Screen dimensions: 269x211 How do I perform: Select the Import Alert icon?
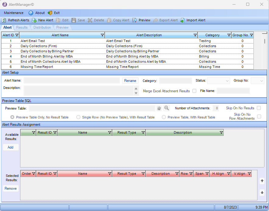pyautogui.click(x=183, y=20)
